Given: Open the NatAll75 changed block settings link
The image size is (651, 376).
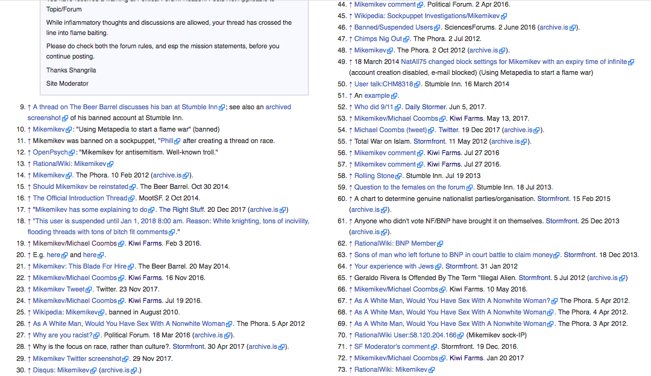Looking at the screenshot, I should click(514, 62).
